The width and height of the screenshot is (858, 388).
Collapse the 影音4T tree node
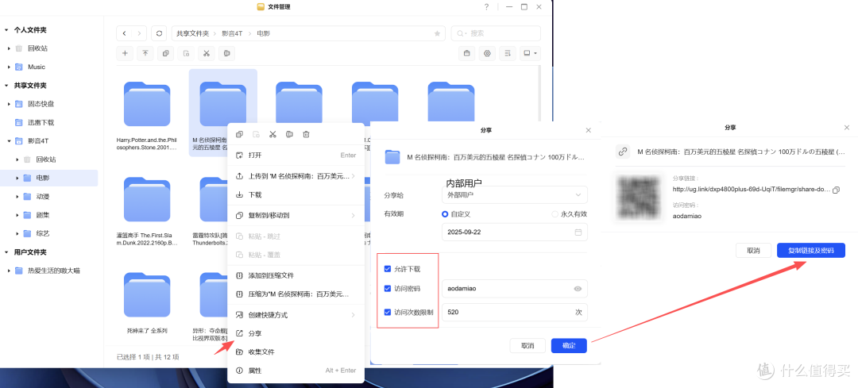[10, 141]
